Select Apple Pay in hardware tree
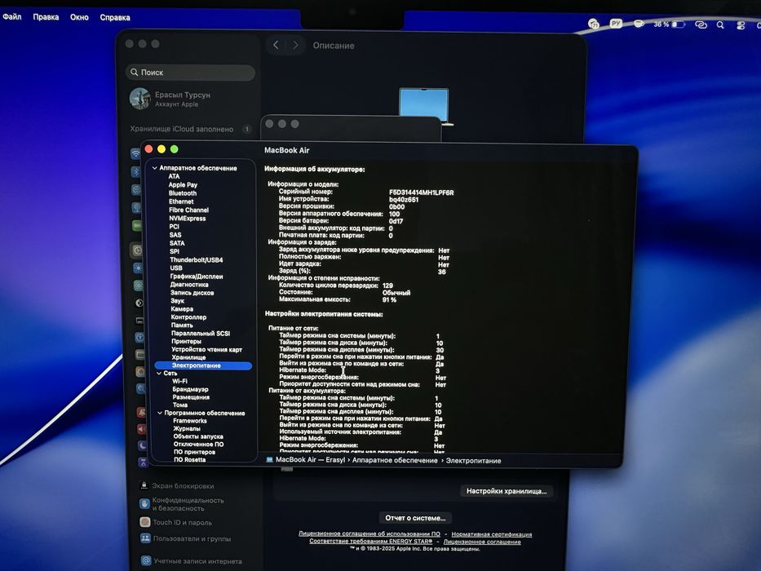 click(183, 184)
